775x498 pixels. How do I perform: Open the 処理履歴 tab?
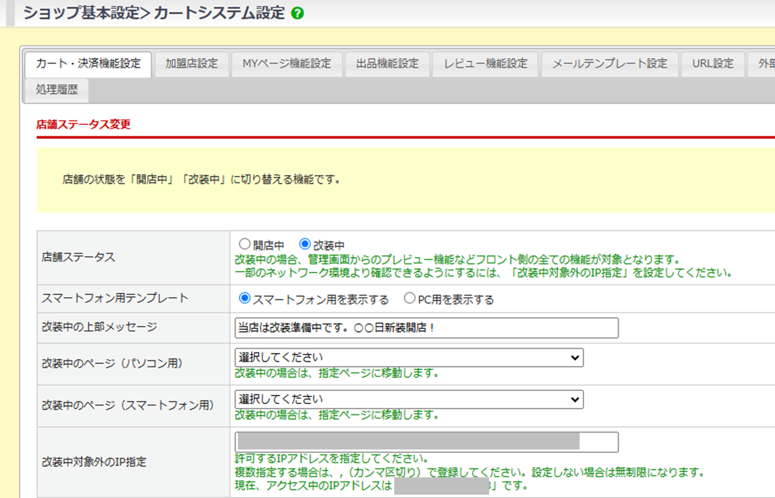click(56, 90)
